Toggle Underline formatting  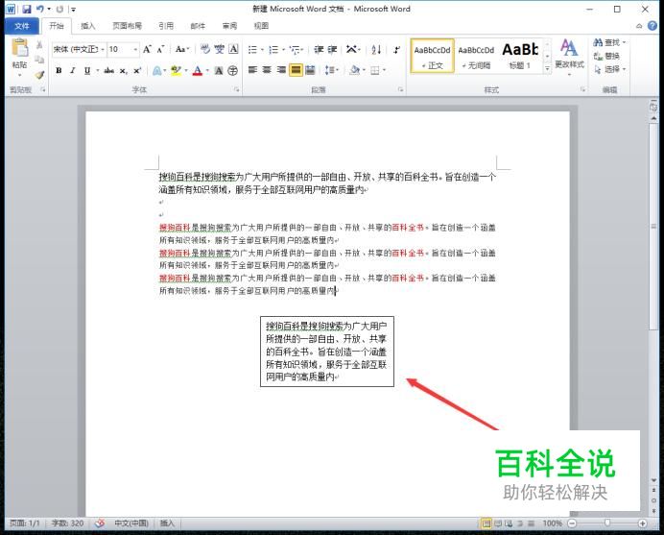pos(86,70)
